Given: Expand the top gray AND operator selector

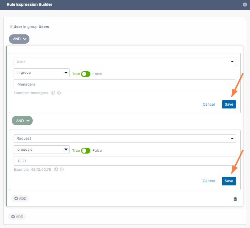Looking at the screenshot, I should pos(19,39).
